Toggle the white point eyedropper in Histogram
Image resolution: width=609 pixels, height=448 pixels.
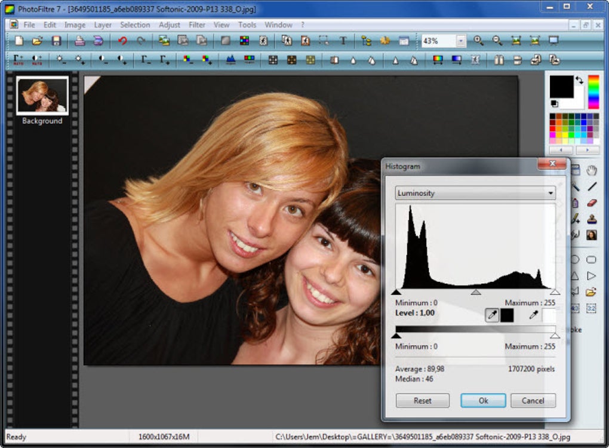click(x=534, y=315)
